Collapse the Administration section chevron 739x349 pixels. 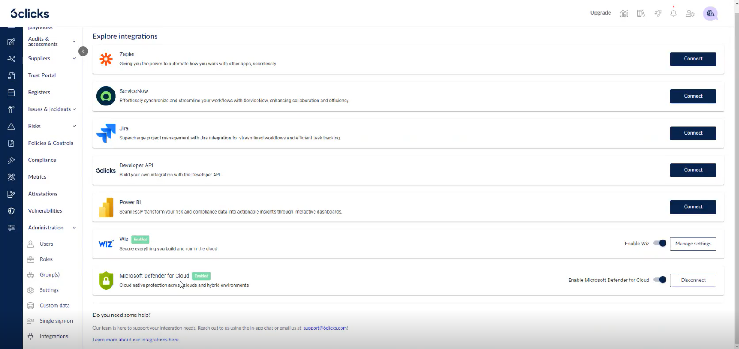[x=74, y=228]
